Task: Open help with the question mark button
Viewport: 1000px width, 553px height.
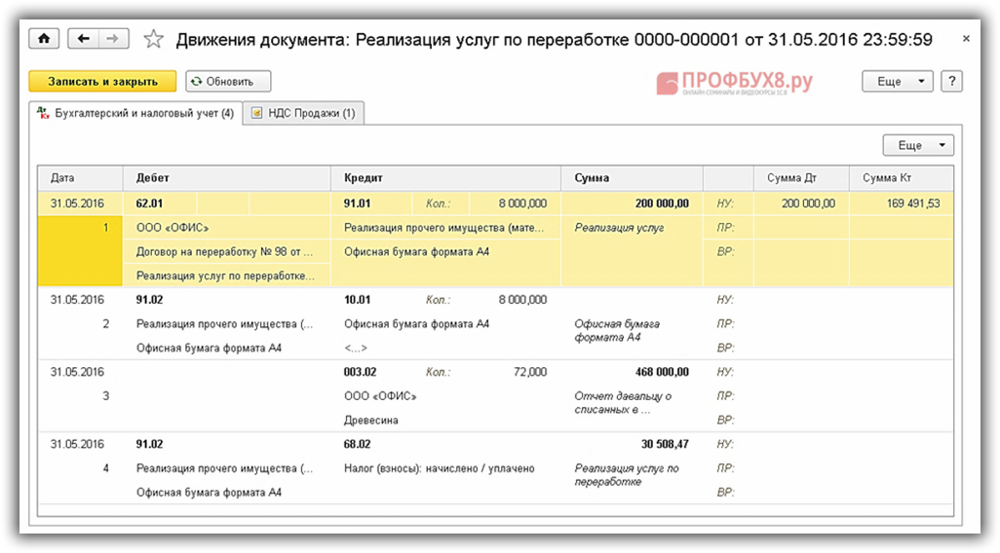Action: (x=951, y=82)
